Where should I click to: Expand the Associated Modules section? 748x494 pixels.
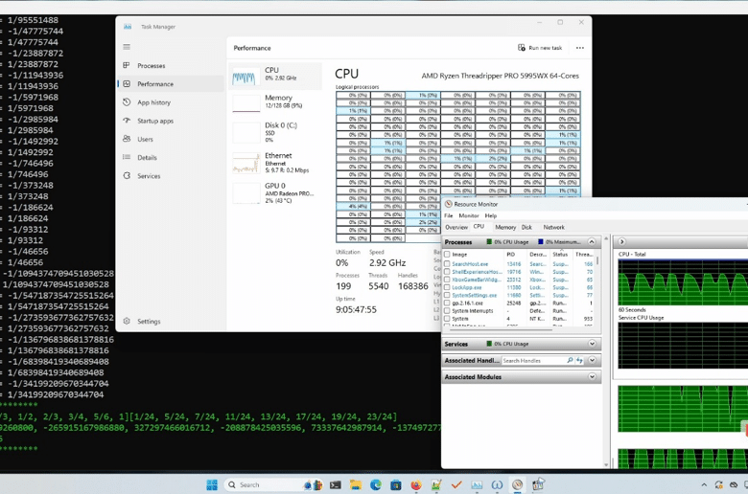(592, 376)
